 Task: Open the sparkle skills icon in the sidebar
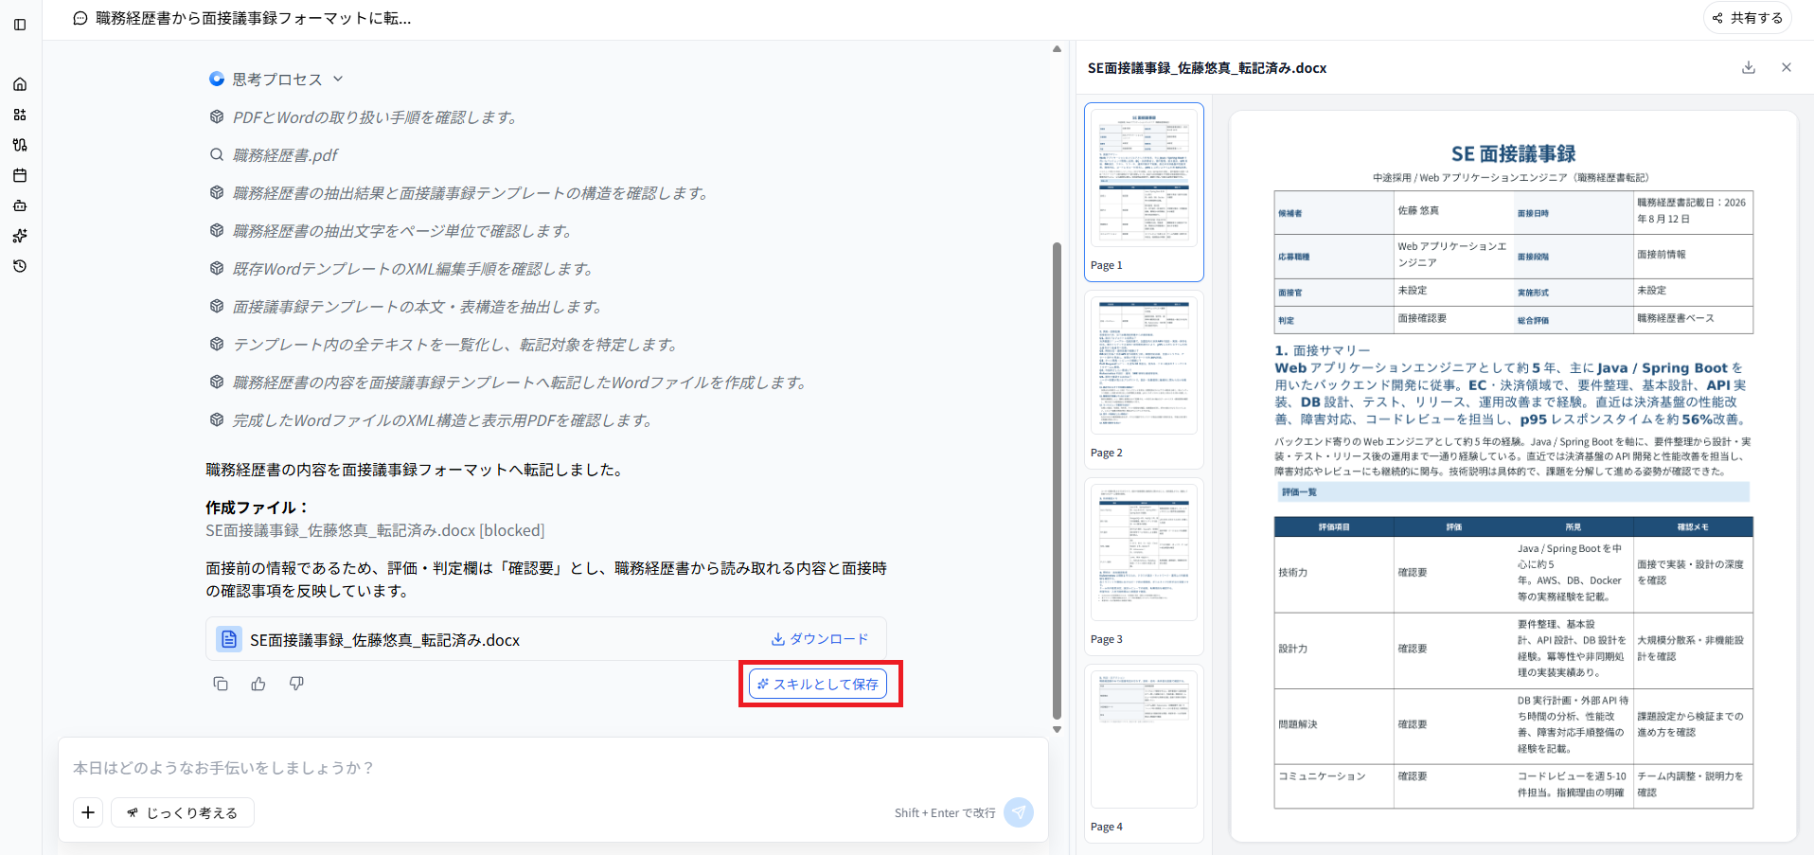(20, 236)
